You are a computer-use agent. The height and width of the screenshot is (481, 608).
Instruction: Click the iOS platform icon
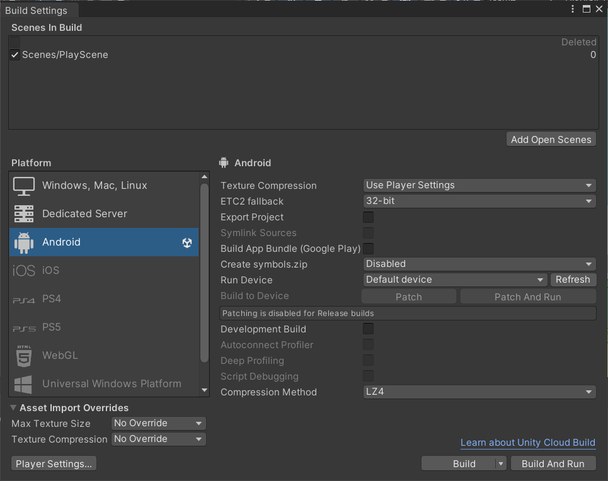point(24,271)
